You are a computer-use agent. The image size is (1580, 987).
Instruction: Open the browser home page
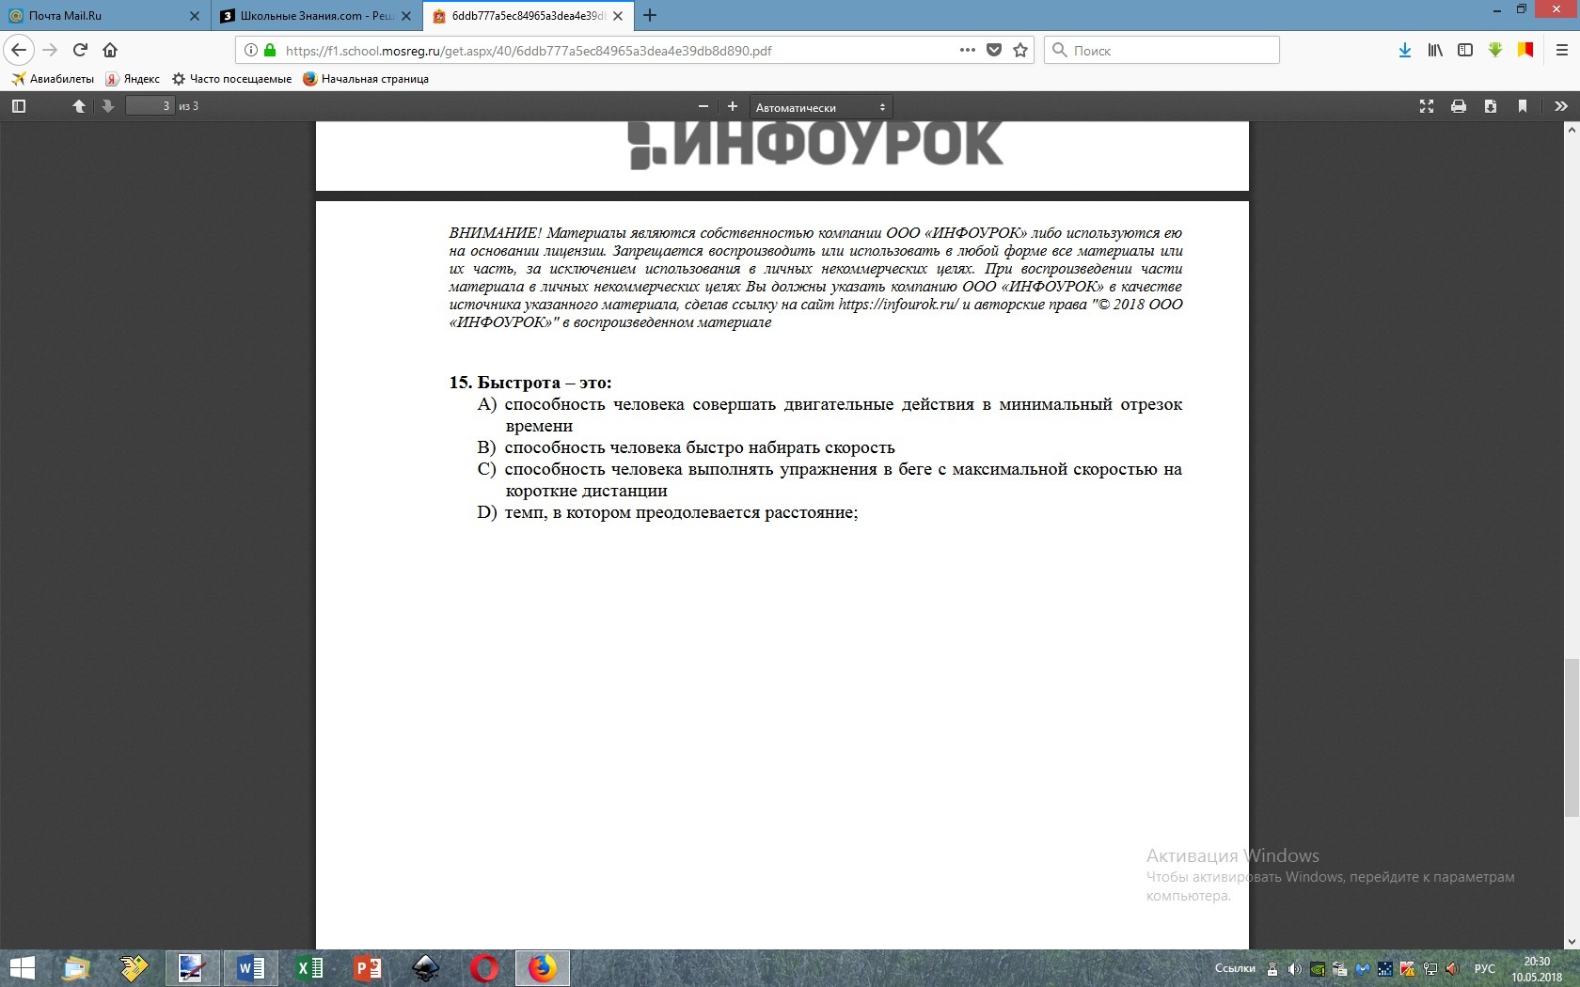click(110, 50)
